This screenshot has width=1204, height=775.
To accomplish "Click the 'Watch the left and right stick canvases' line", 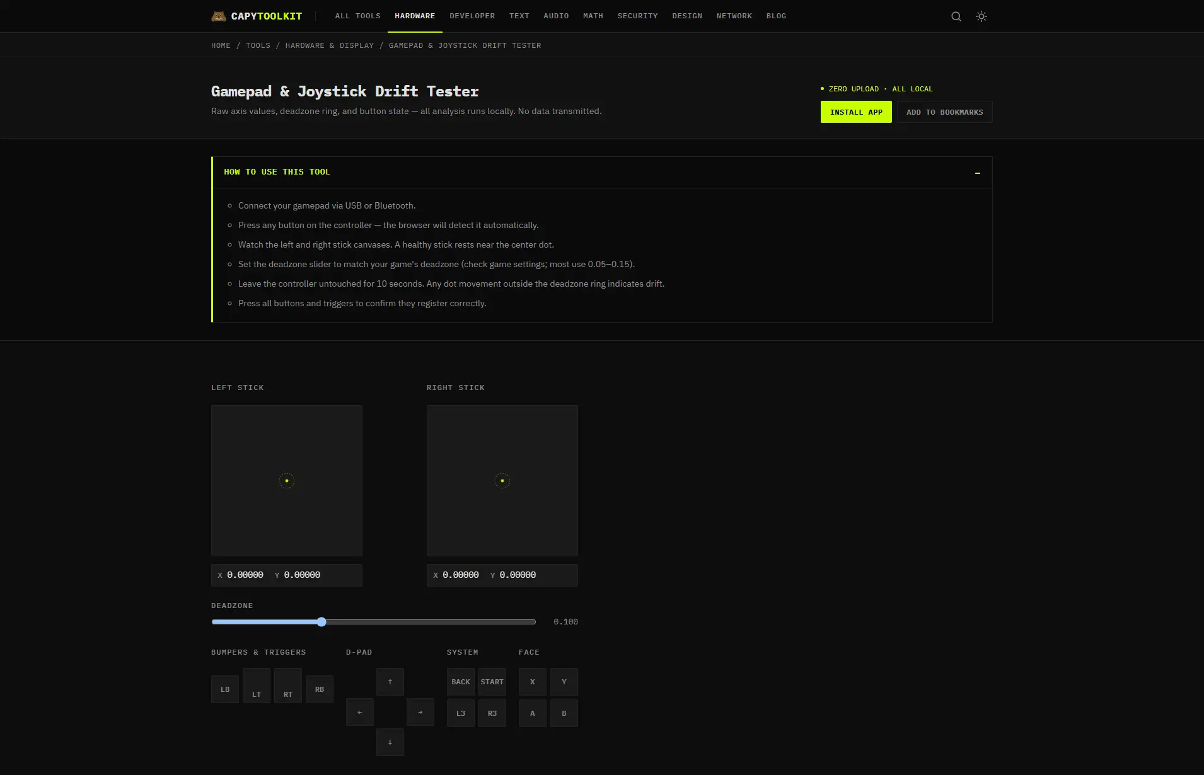I will coord(396,244).
